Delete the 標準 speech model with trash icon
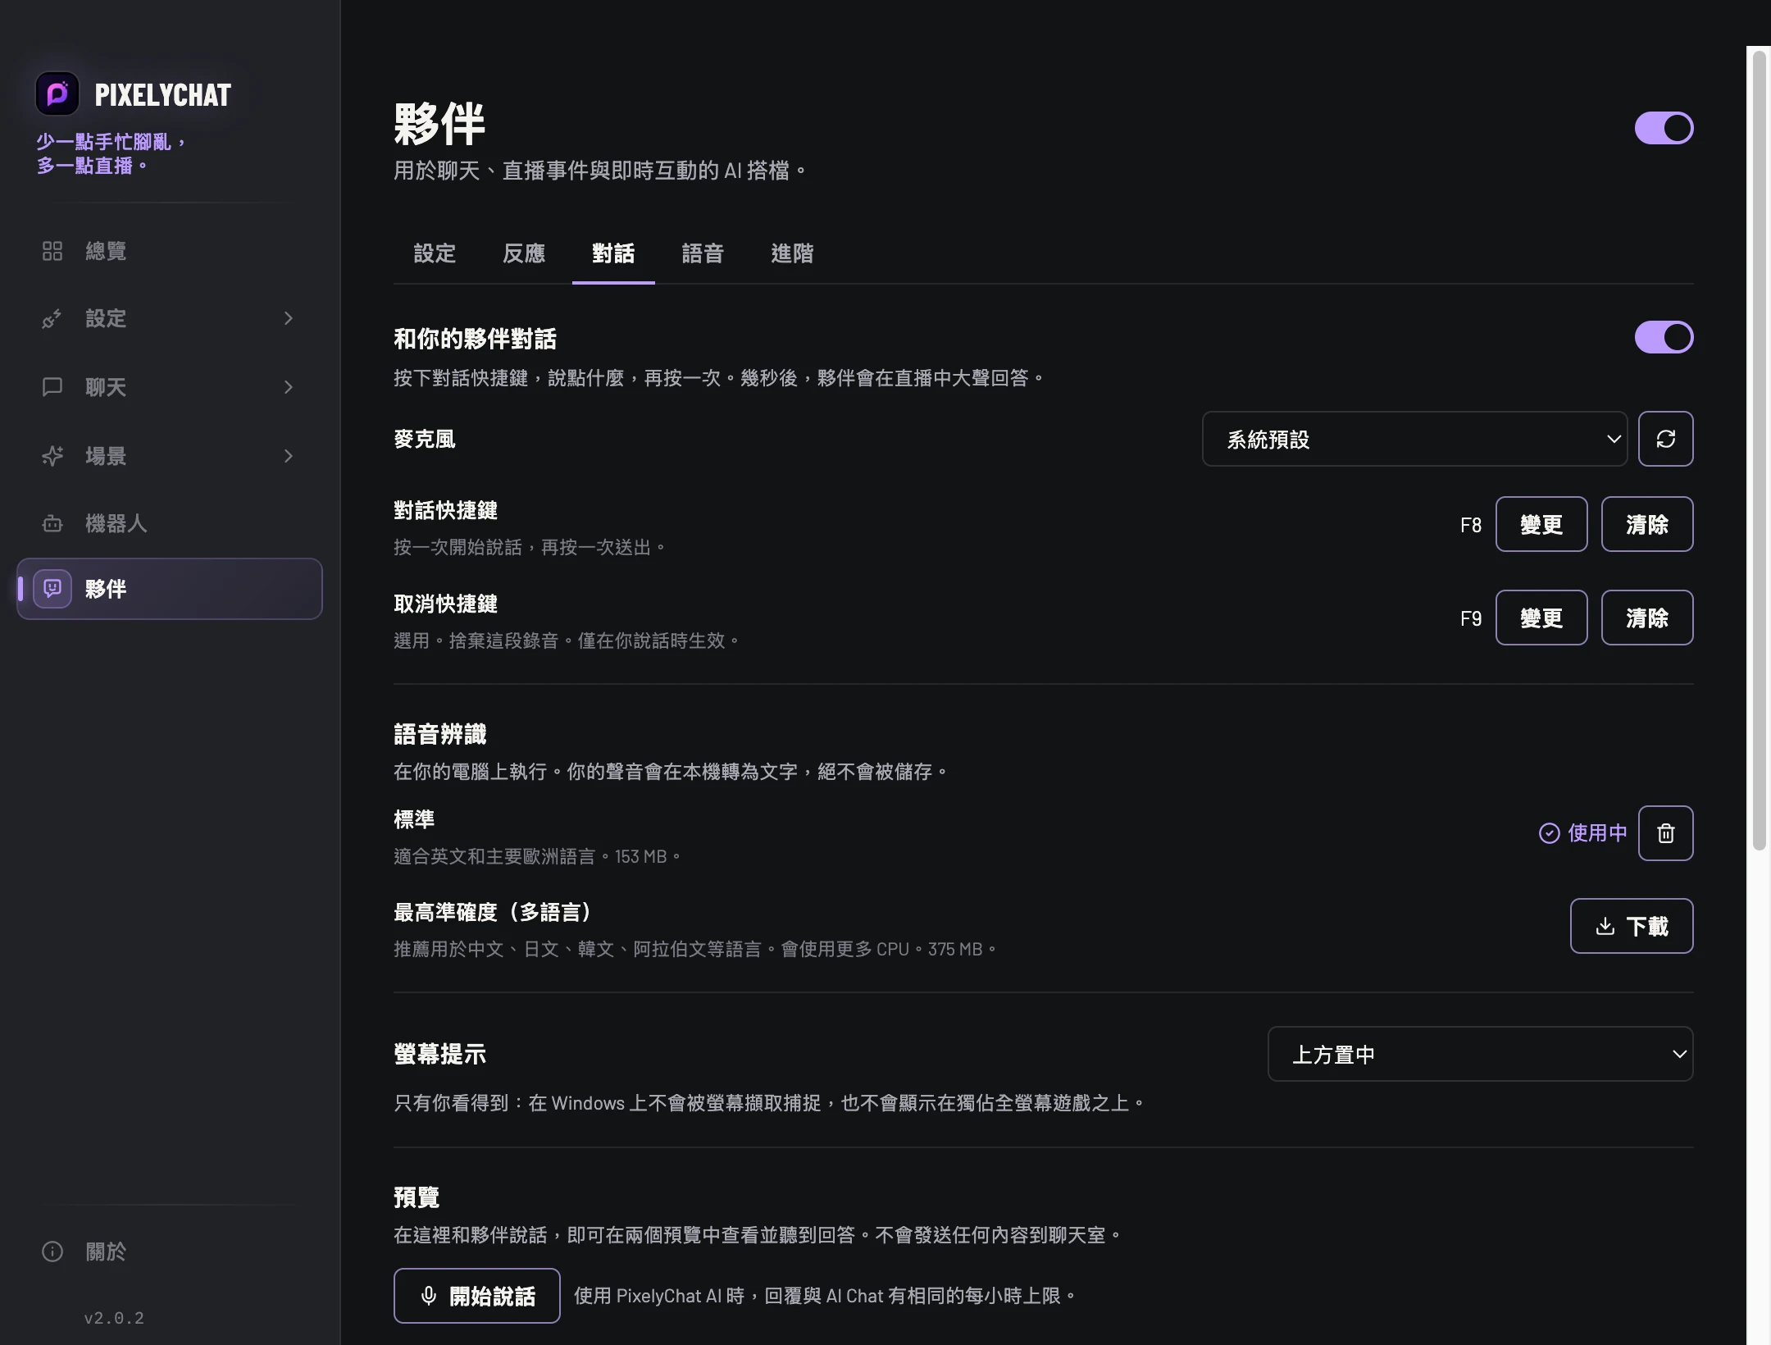Image resolution: width=1771 pixels, height=1345 pixels. [1665, 833]
